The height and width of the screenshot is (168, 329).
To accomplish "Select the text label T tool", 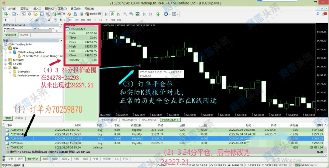I will click(55, 20).
